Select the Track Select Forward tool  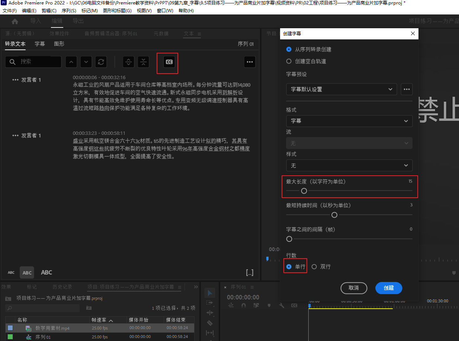tap(210, 303)
